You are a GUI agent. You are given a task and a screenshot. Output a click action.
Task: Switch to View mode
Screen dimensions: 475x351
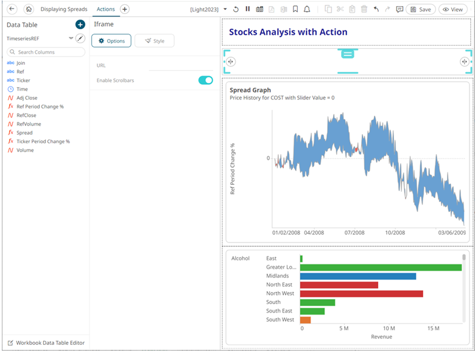click(453, 9)
